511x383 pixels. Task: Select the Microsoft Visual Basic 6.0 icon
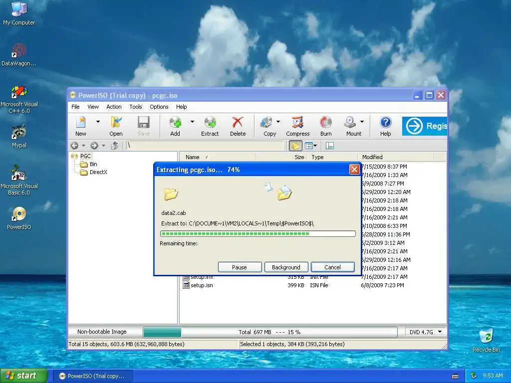tap(19, 181)
